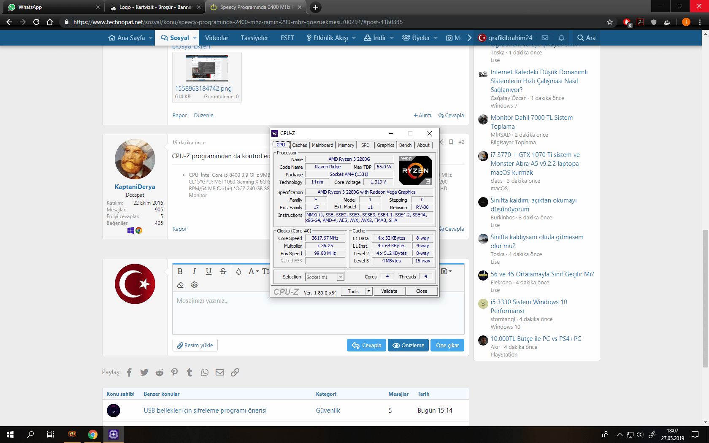Open the Adobe Acrobat extension icon

pyautogui.click(x=640, y=22)
